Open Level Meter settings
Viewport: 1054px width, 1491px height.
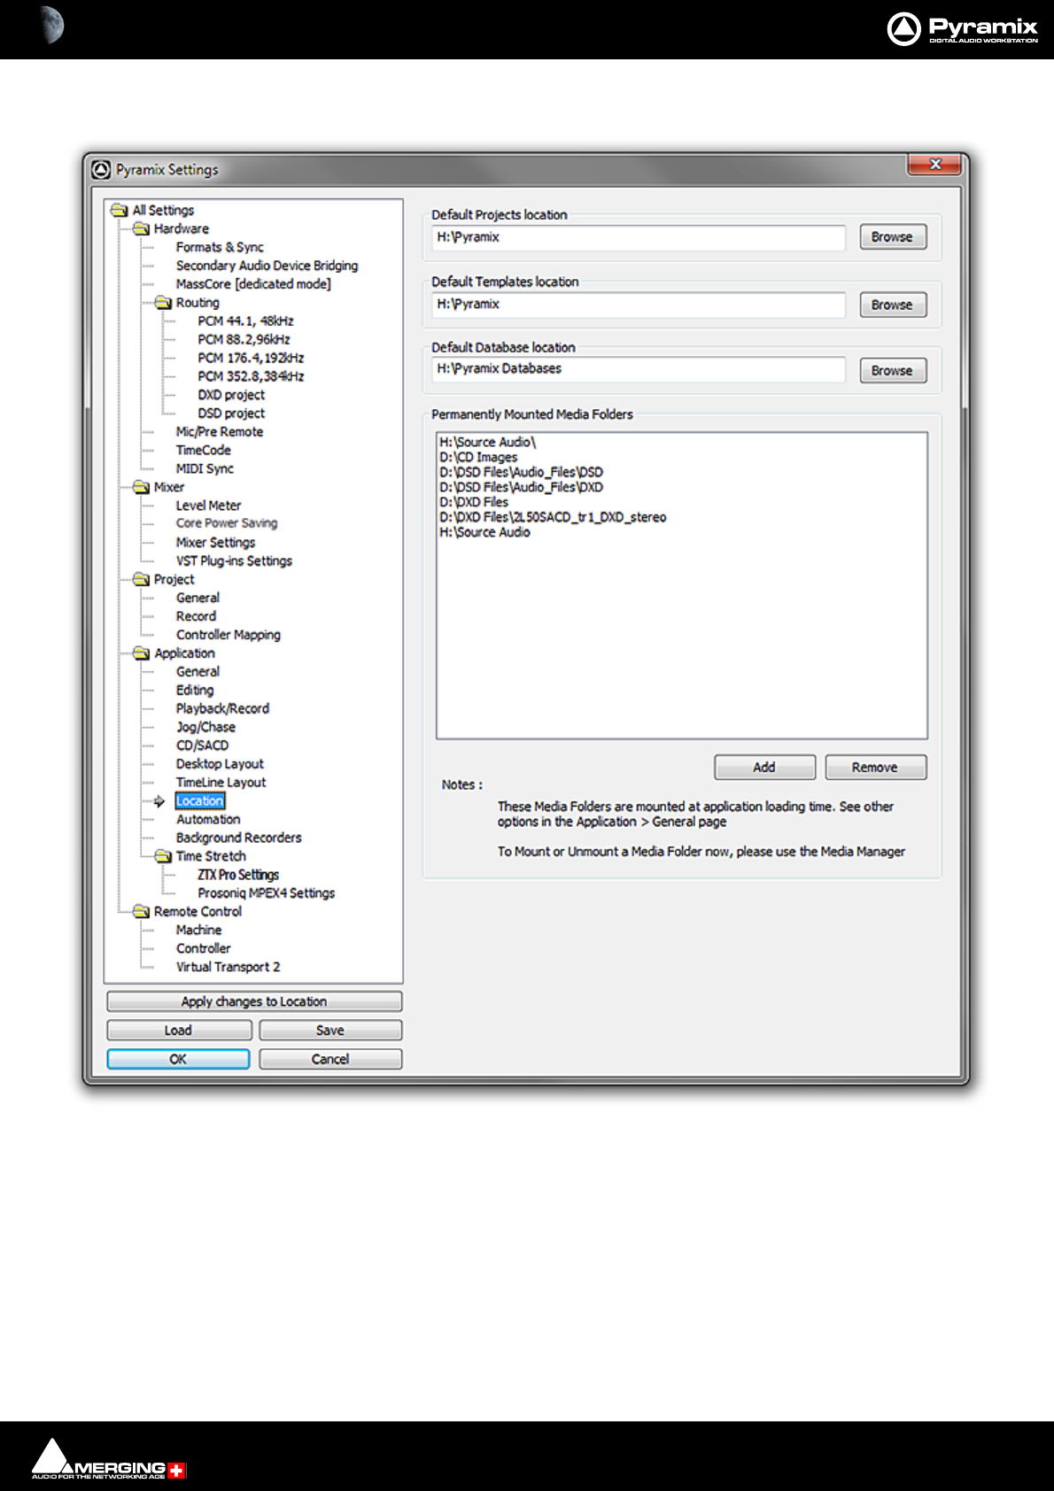(208, 506)
